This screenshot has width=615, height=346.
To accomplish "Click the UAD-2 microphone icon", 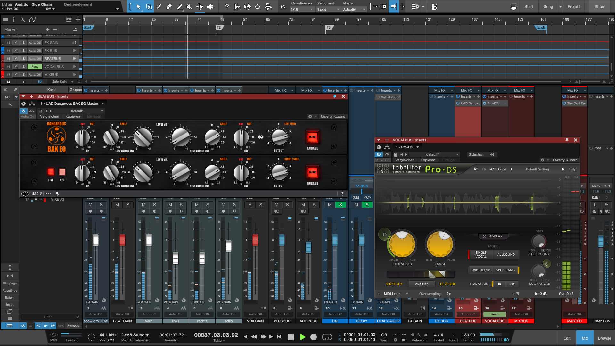I will [57, 194].
